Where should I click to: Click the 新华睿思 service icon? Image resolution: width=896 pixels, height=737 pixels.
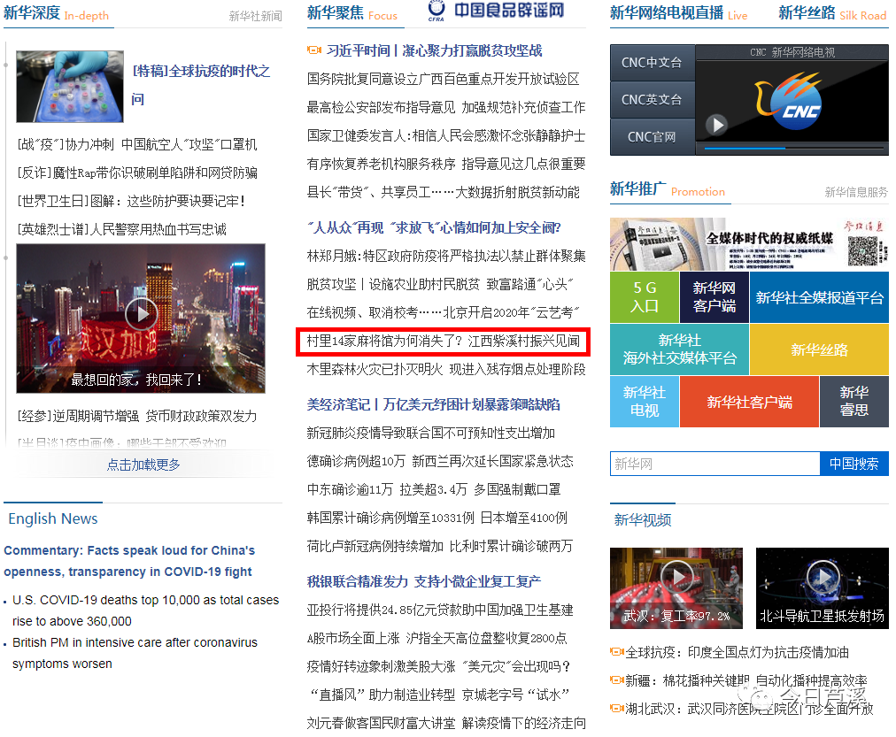(854, 402)
